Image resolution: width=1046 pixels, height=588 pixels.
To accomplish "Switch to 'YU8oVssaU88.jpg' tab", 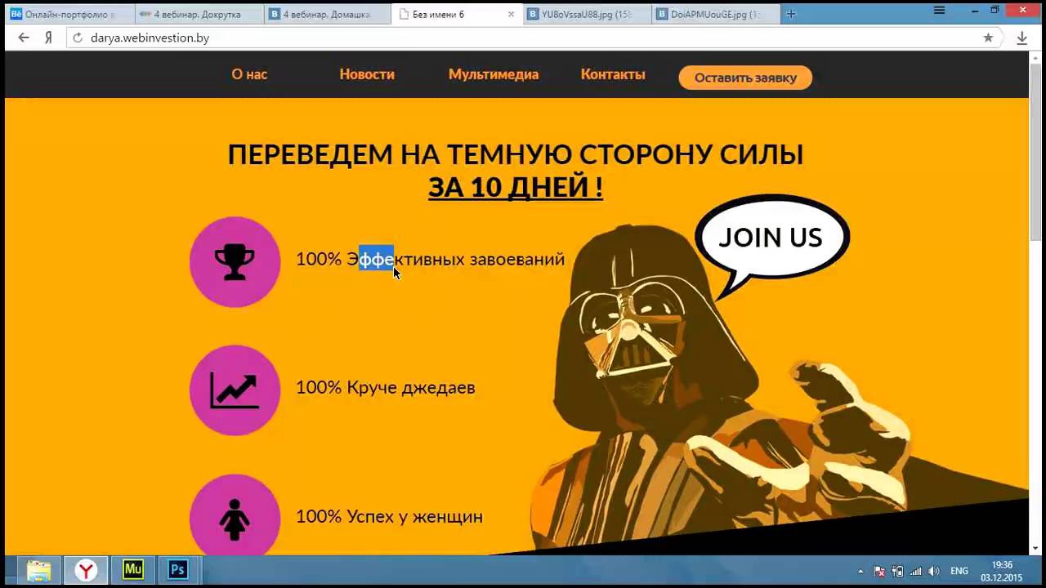I will click(x=587, y=14).
